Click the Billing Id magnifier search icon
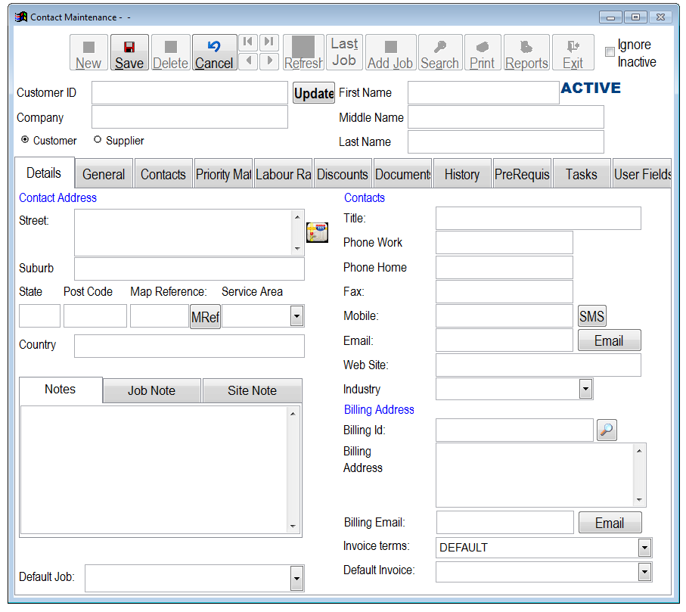 coord(607,430)
